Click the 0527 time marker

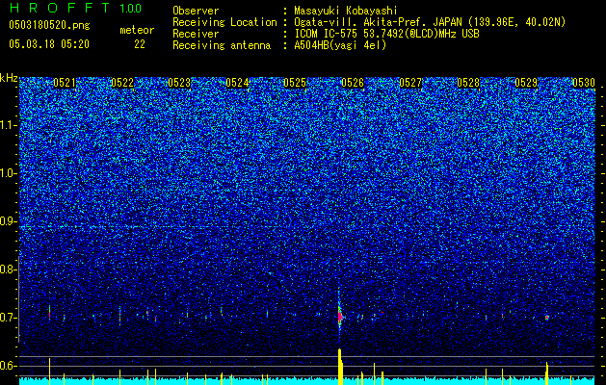(410, 83)
